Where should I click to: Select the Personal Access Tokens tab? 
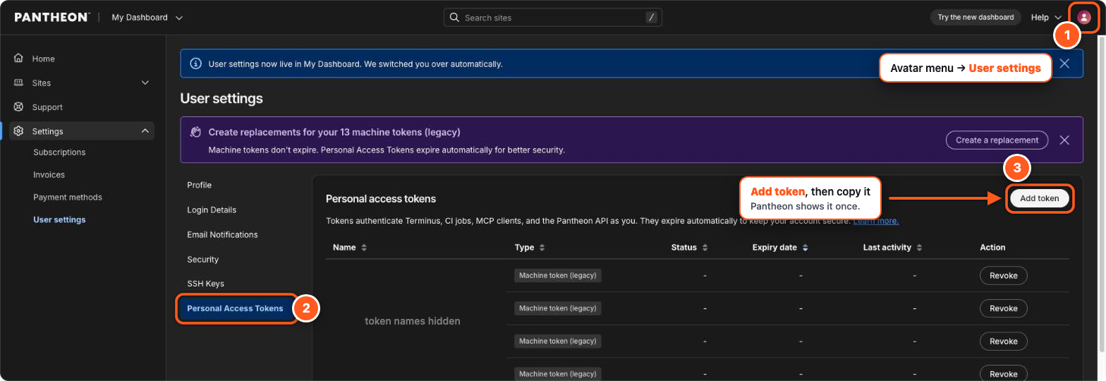235,308
